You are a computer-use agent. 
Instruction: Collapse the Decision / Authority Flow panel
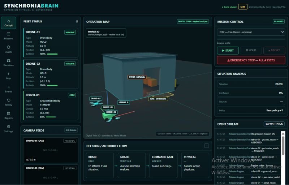click(206, 146)
